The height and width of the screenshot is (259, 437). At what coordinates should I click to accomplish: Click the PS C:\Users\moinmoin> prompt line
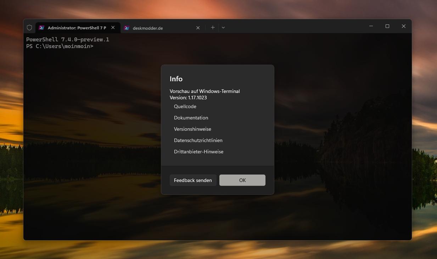(x=60, y=46)
